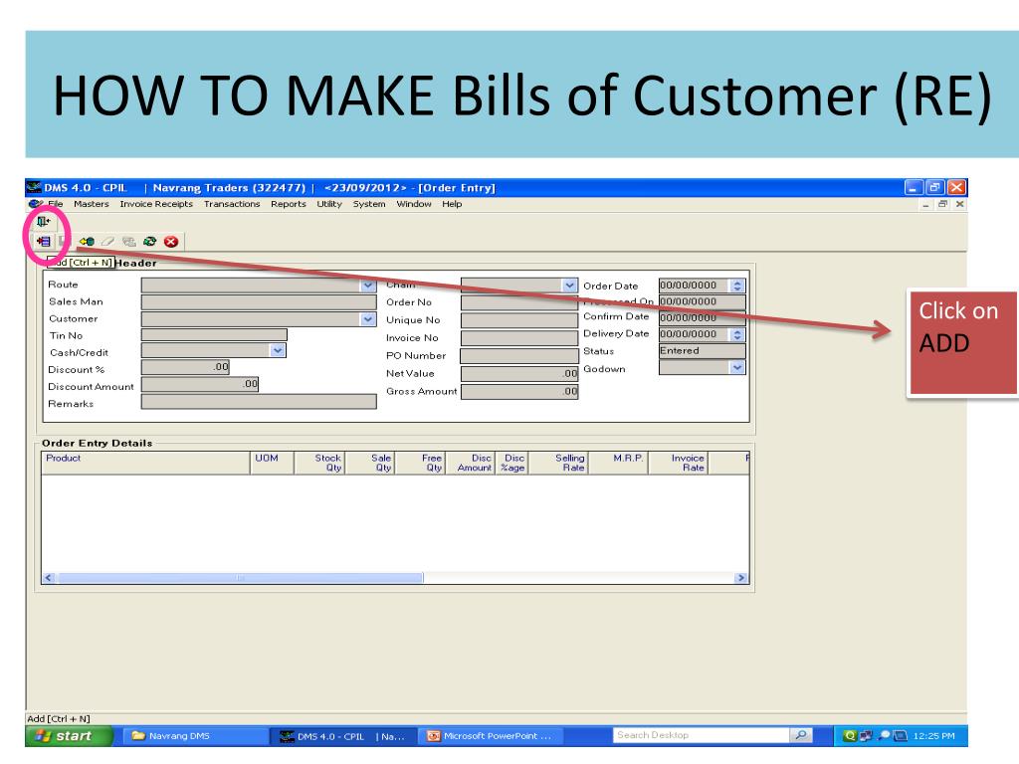Click the green Q tray icon
The height and width of the screenshot is (764, 1019).
click(x=850, y=736)
